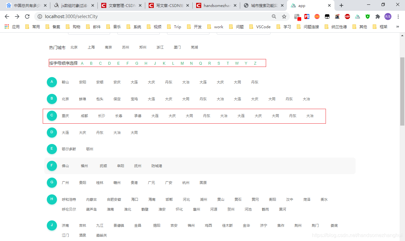
Task: Show hidden bookmarks with the » chevron
Action: click(x=398, y=27)
